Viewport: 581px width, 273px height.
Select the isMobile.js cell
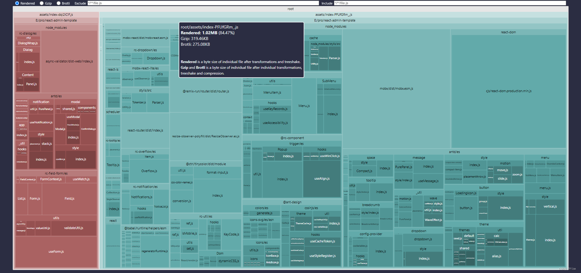(x=190, y=234)
